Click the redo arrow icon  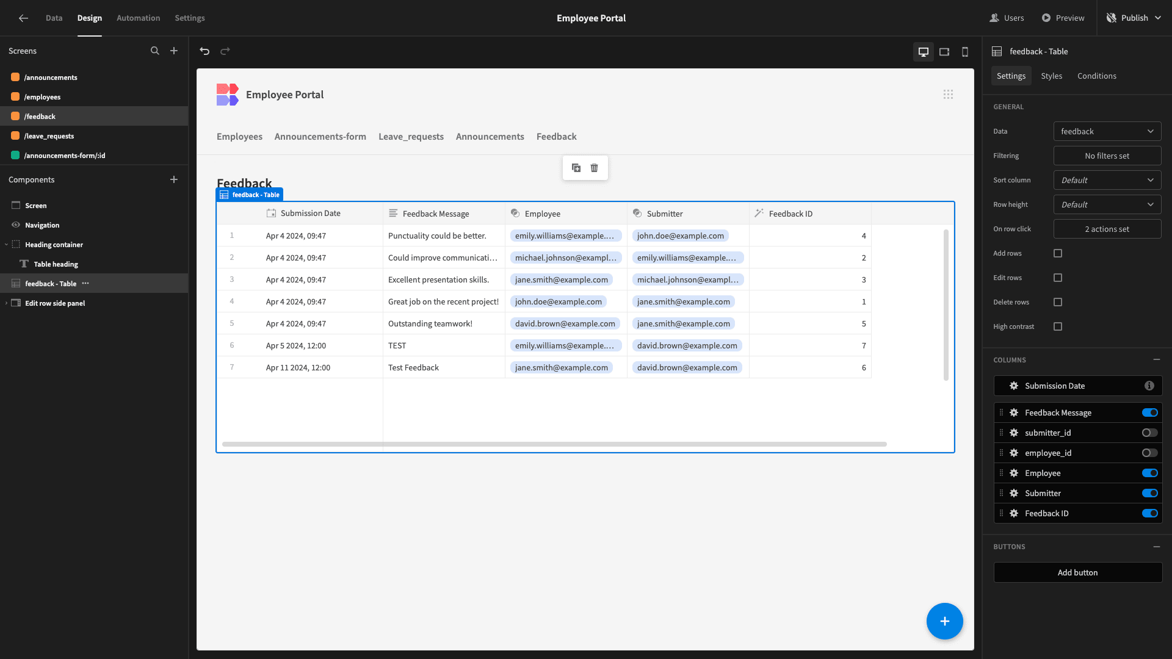pyautogui.click(x=225, y=51)
